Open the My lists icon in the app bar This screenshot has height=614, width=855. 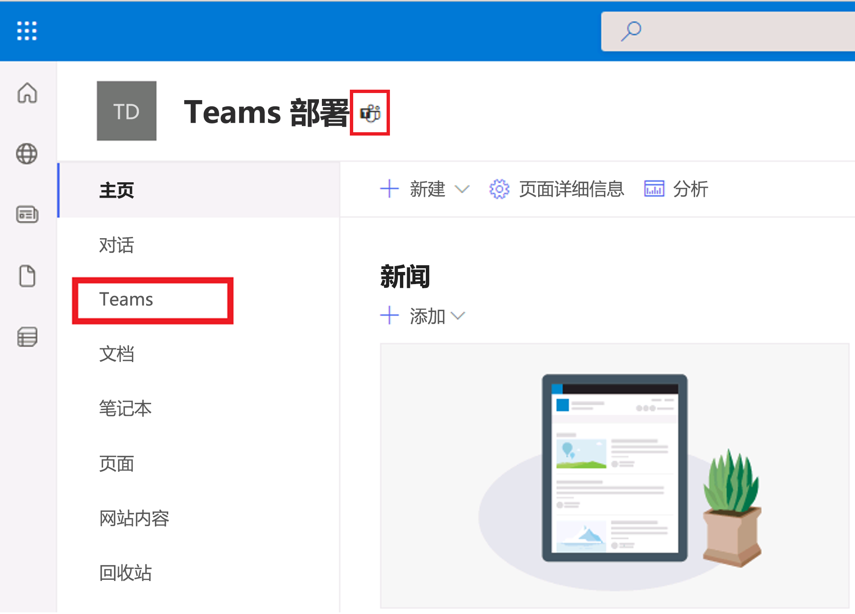coord(27,337)
